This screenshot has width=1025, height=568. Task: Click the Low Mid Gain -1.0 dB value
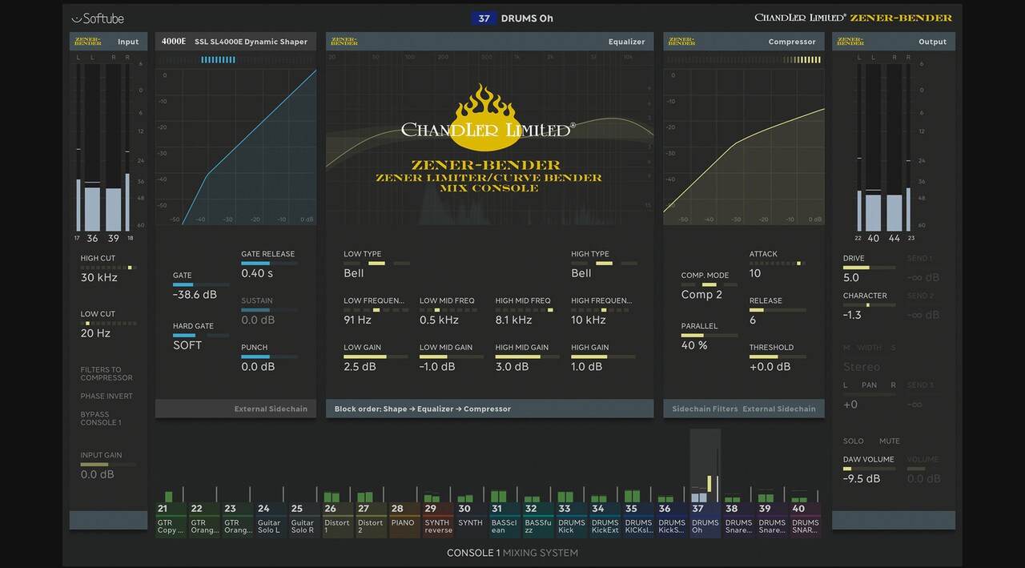437,367
